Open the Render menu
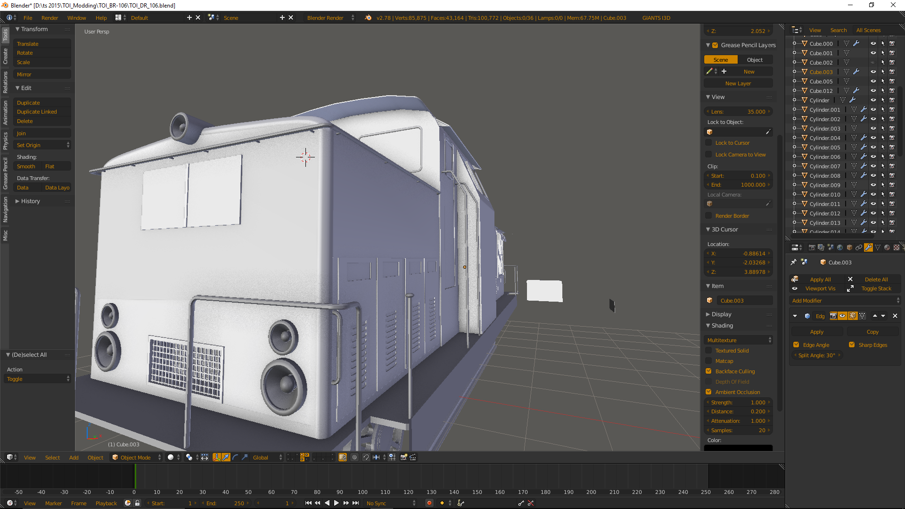The image size is (905, 509). tap(49, 18)
